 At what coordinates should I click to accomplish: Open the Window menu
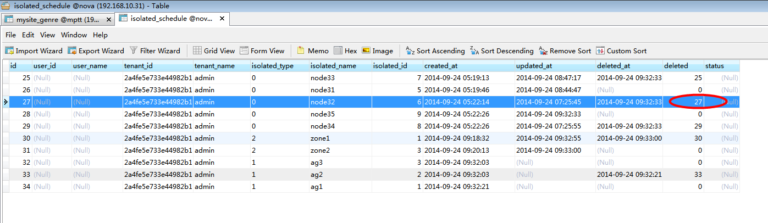(x=74, y=35)
